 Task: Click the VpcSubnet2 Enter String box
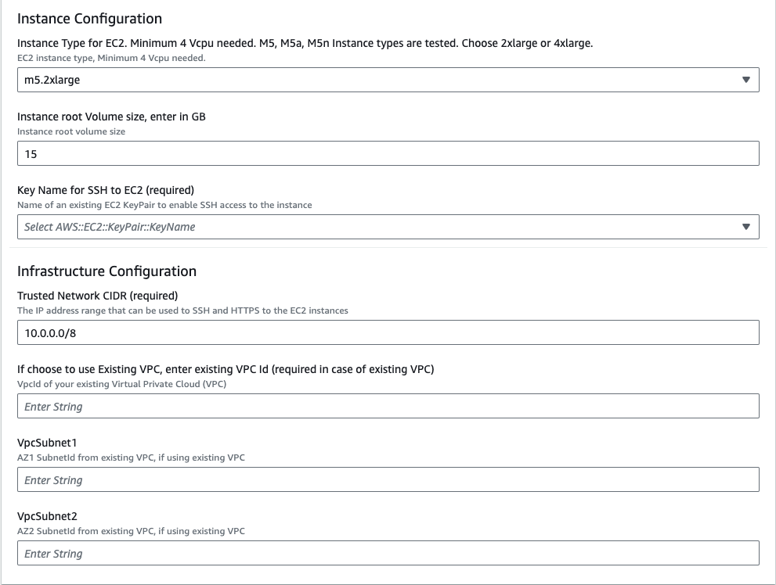point(388,553)
